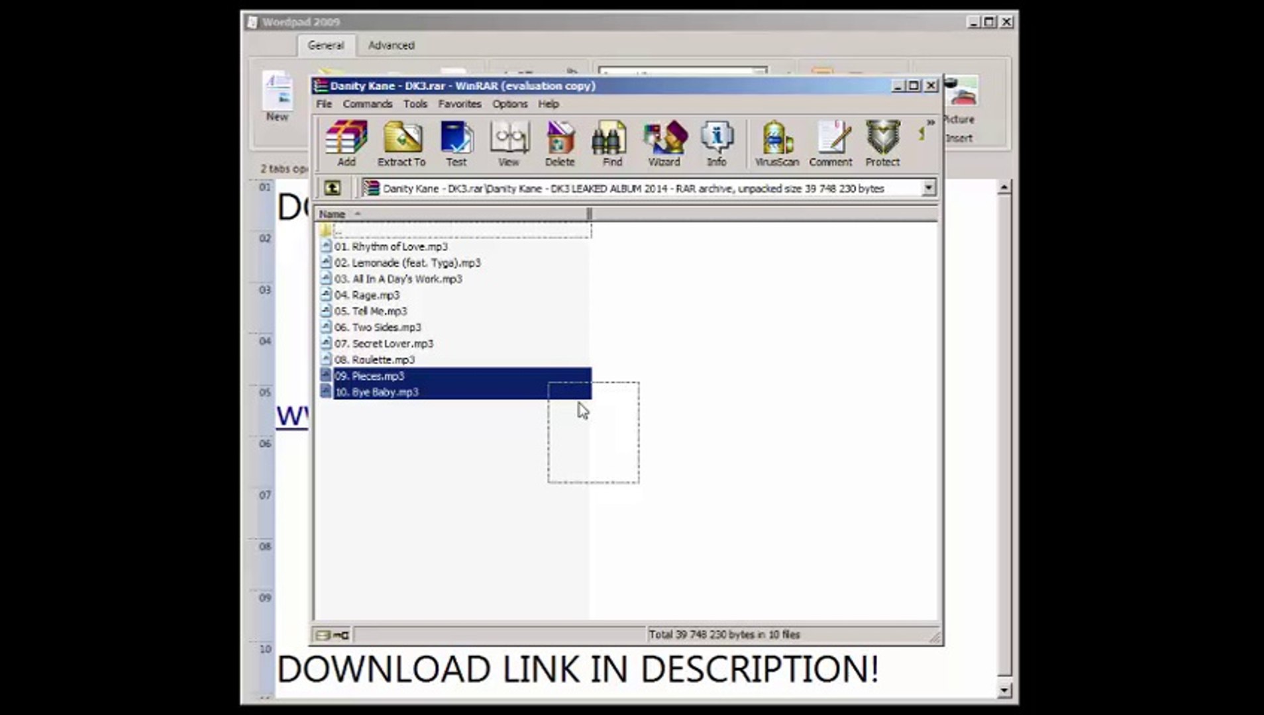Open the Options menu
Image resolution: width=1264 pixels, height=715 pixels.
pyautogui.click(x=510, y=104)
